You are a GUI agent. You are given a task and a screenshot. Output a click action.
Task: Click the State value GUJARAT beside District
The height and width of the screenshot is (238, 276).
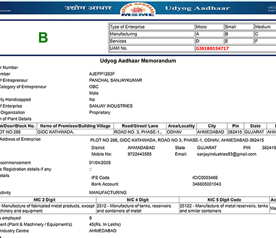coord(207,148)
